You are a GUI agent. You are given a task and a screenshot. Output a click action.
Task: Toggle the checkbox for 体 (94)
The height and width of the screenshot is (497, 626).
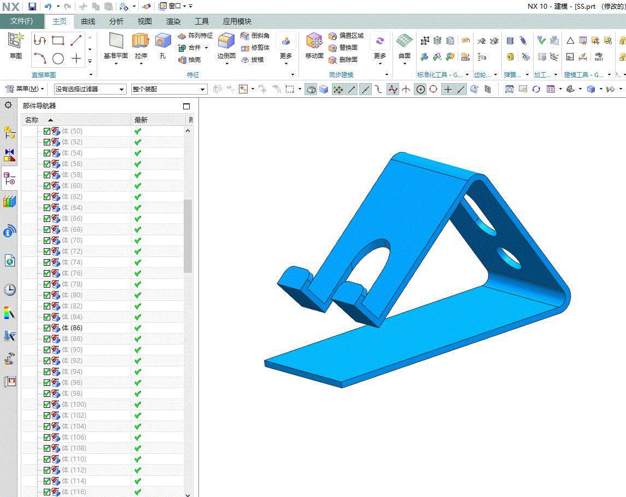click(46, 372)
